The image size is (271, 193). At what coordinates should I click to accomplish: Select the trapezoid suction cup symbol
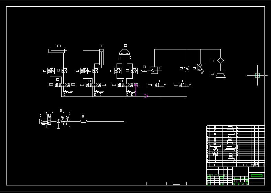tap(220, 74)
